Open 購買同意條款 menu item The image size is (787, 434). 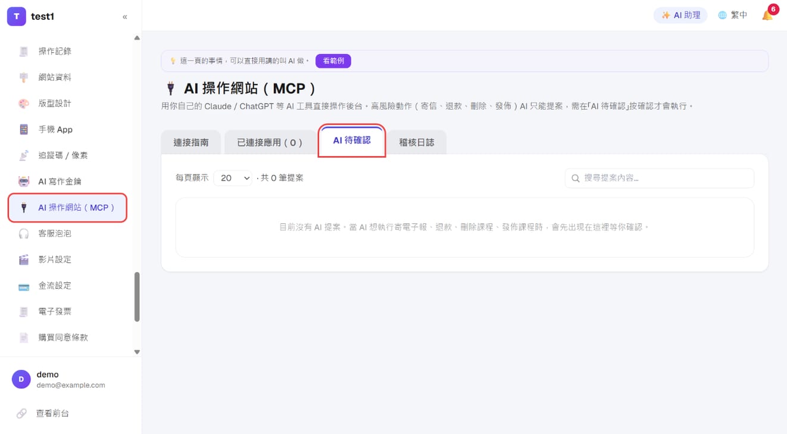[67, 338]
